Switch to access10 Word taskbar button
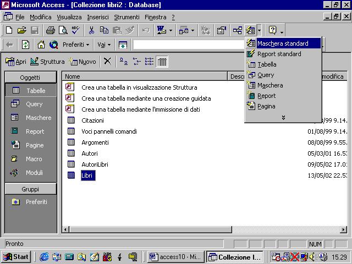This screenshot has width=352, height=264. (176, 257)
